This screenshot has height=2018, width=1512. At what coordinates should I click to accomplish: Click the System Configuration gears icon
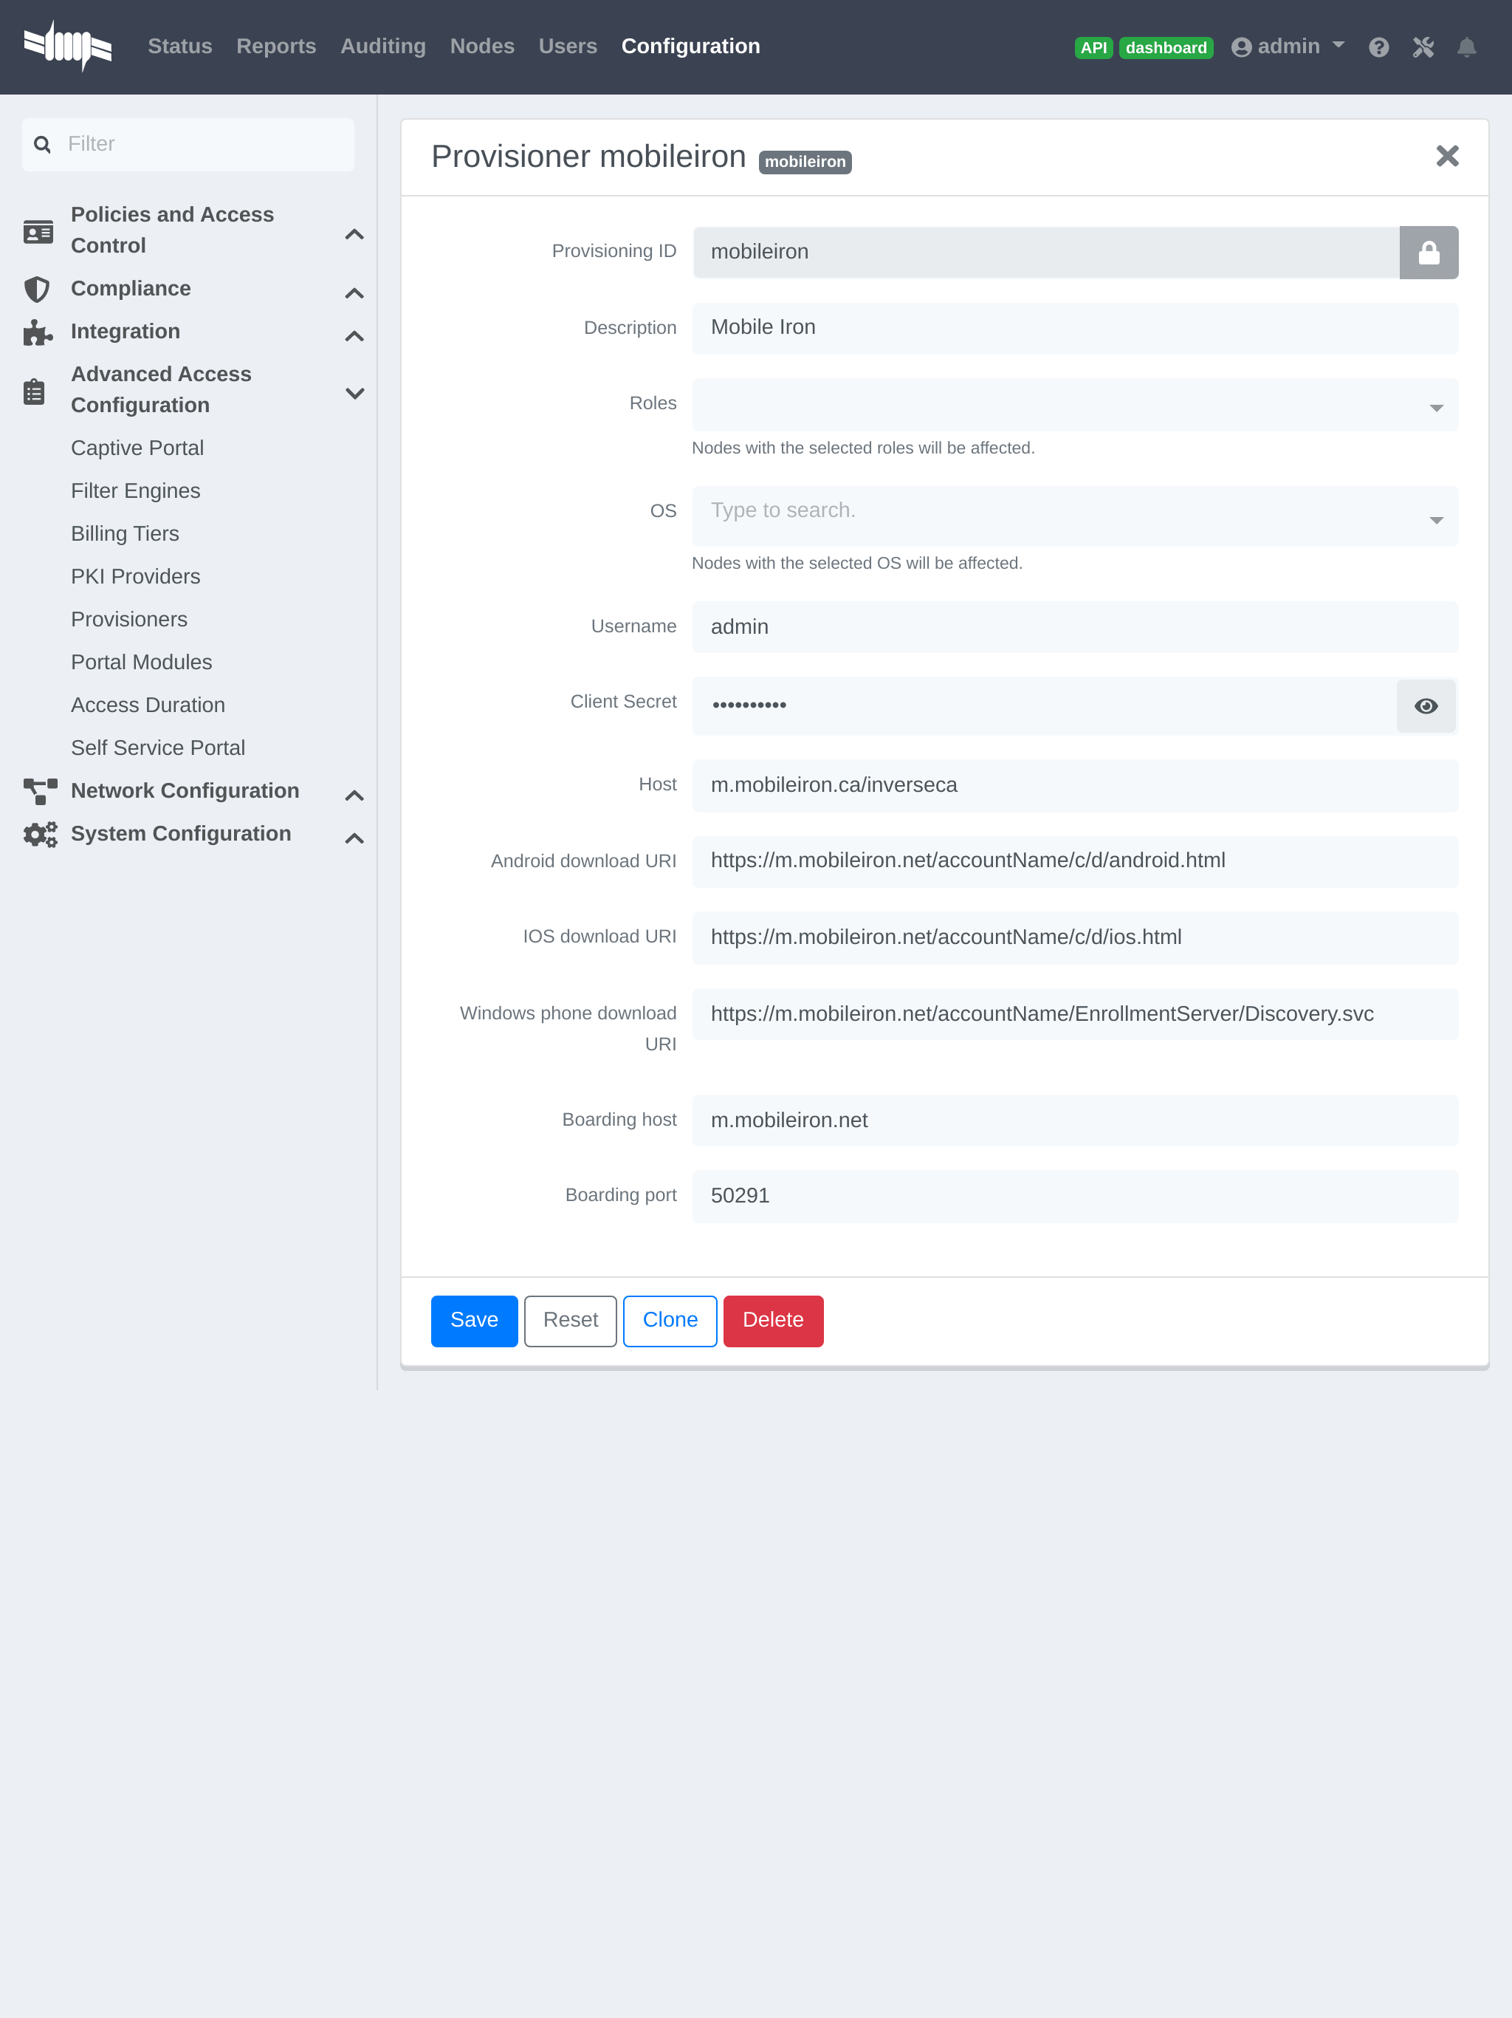tap(40, 834)
